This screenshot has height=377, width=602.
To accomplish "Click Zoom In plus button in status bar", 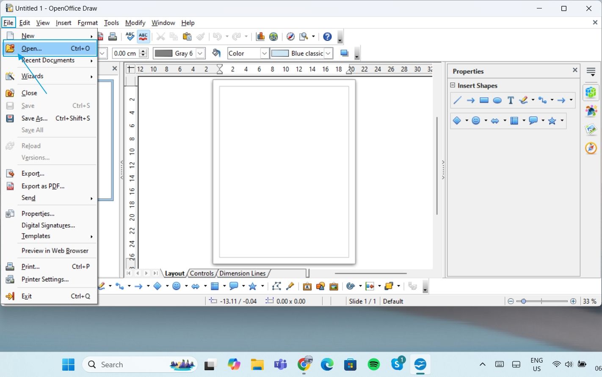I will point(573,301).
